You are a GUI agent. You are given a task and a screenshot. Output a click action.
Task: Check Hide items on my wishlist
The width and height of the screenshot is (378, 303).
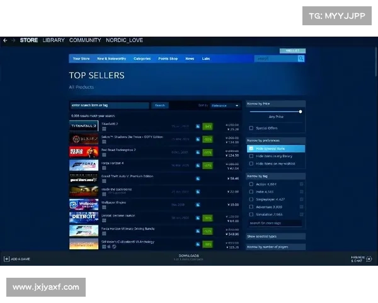point(251,163)
